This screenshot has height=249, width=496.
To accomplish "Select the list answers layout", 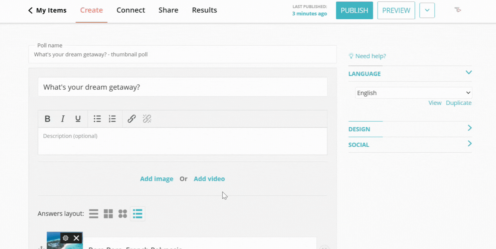I will click(138, 214).
